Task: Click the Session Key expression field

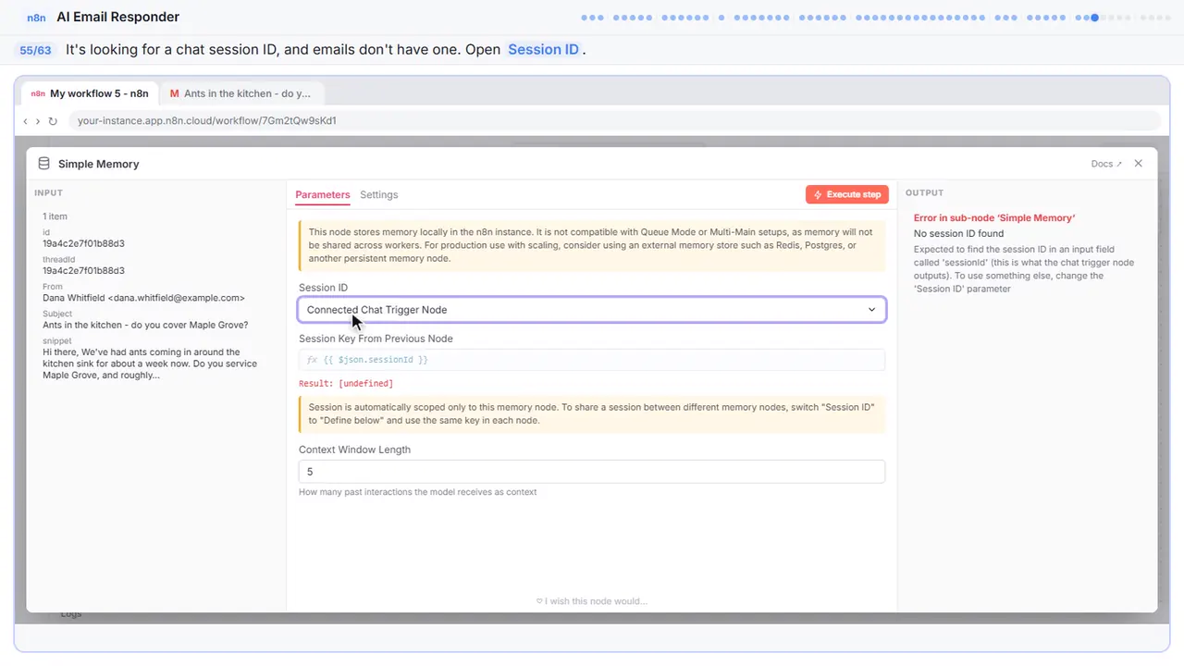Action: point(592,360)
